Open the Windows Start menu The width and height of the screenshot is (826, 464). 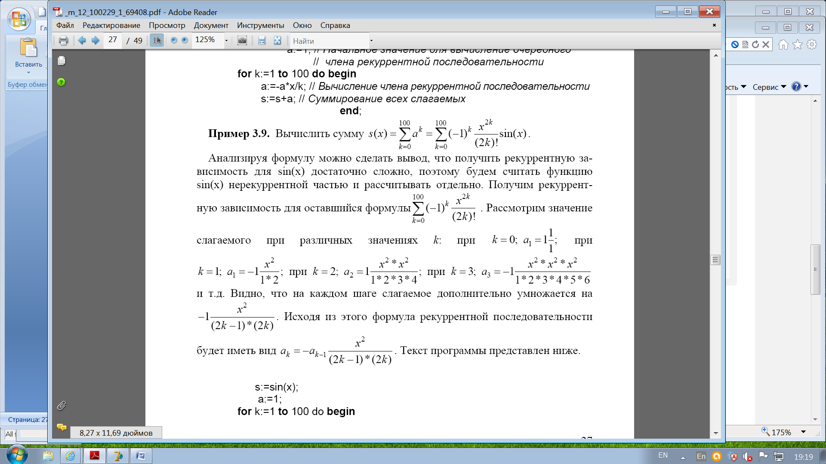17,455
